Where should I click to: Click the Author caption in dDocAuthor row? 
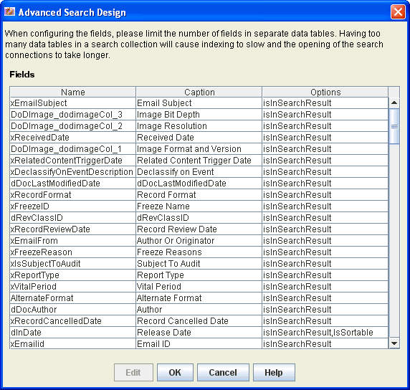(x=199, y=310)
